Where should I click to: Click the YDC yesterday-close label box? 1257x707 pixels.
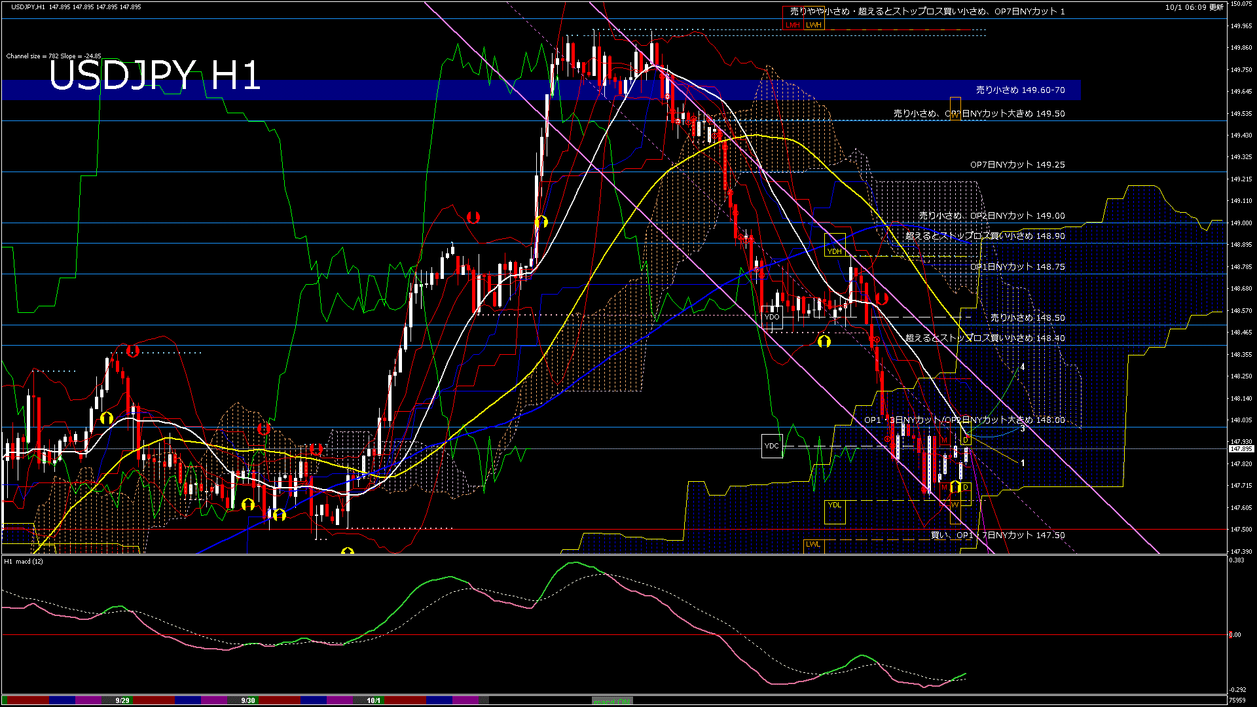click(772, 446)
